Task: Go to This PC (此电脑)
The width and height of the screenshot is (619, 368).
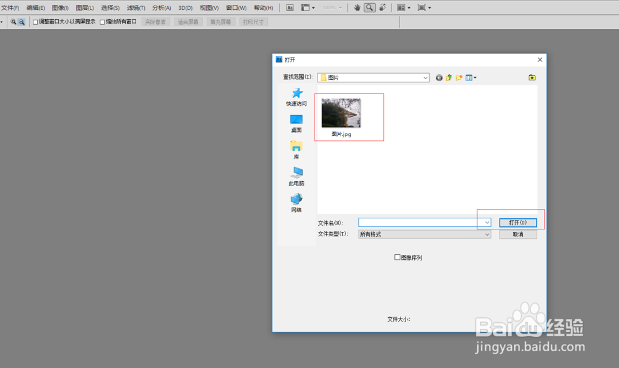Action: [297, 176]
